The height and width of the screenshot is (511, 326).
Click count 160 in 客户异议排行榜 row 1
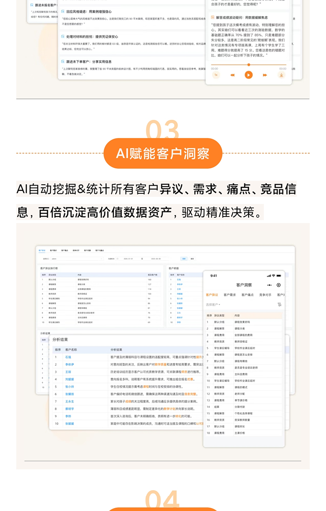150,280
